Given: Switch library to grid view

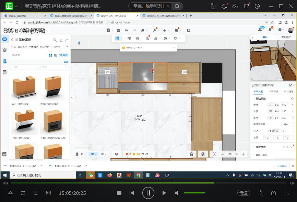Looking at the screenshot, I should tap(50, 55).
